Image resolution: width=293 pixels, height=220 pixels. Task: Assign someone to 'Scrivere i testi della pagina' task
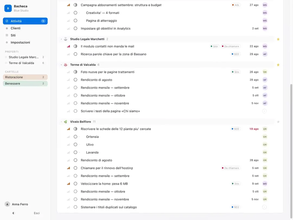click(265, 111)
